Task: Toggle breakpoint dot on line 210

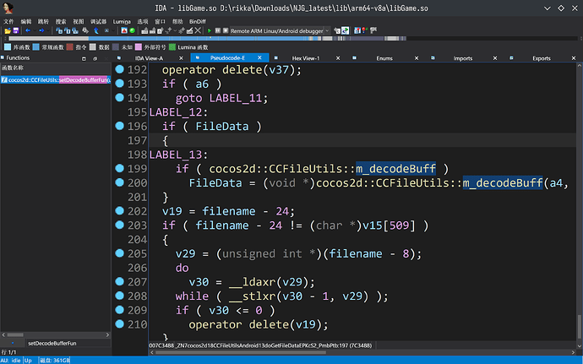Action: (119, 323)
